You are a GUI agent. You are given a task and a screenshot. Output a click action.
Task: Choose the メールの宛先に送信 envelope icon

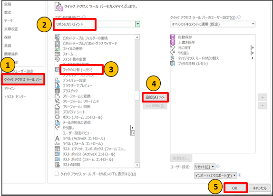pos(57,122)
